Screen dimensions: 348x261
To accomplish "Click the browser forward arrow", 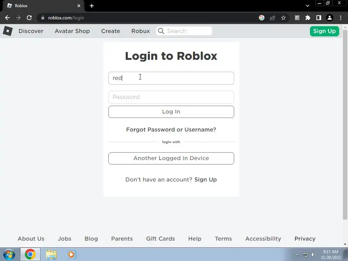I will tap(18, 18).
